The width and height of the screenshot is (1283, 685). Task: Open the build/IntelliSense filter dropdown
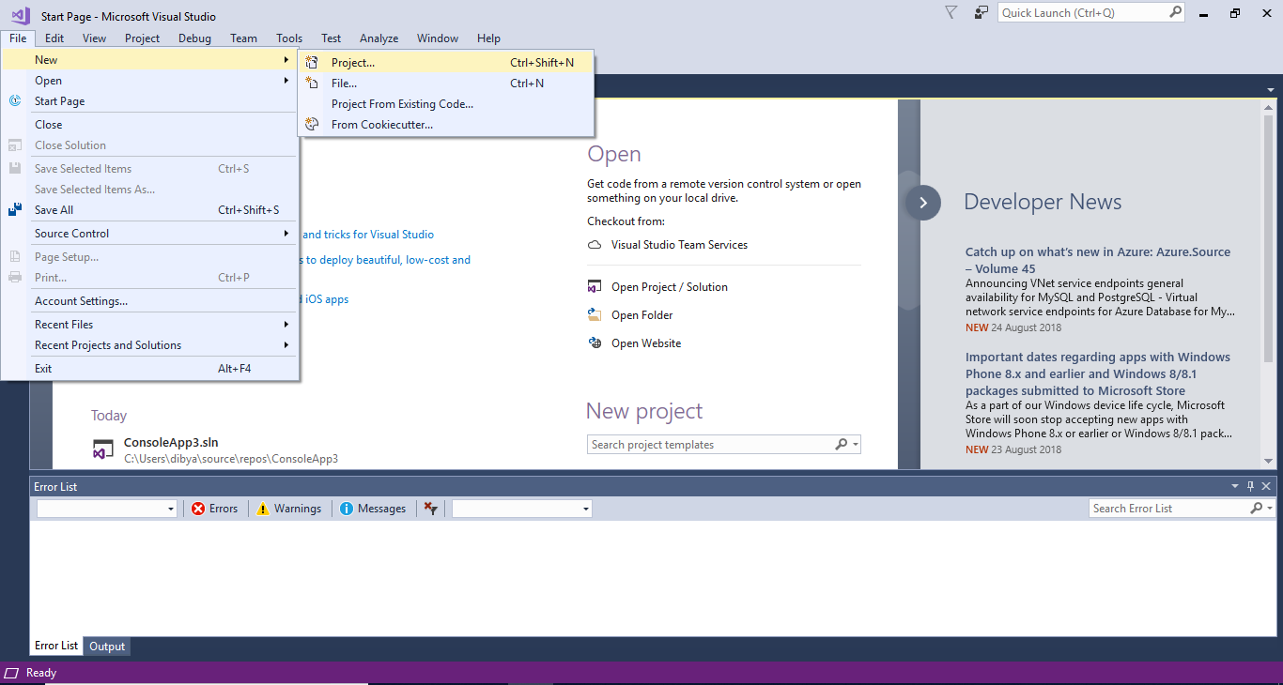point(522,509)
